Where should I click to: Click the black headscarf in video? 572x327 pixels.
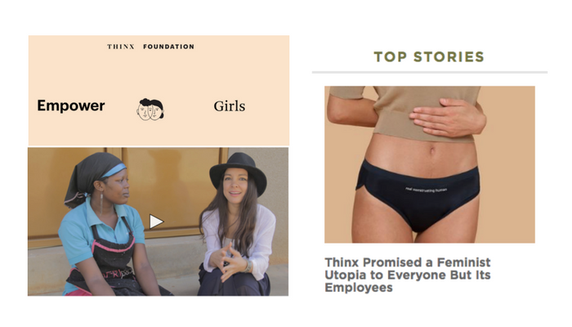[94, 175]
